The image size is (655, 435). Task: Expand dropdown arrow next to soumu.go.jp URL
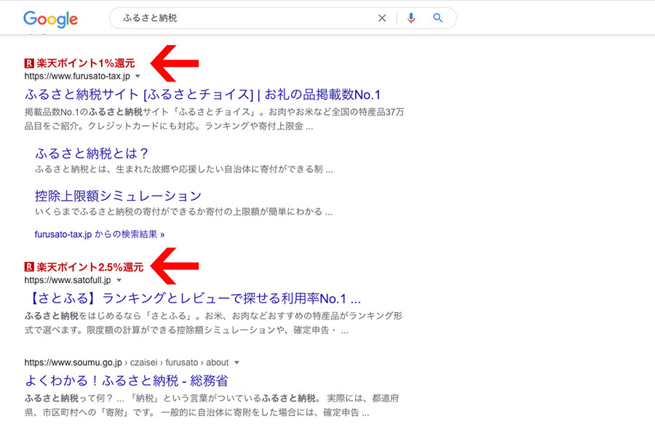pos(237,362)
